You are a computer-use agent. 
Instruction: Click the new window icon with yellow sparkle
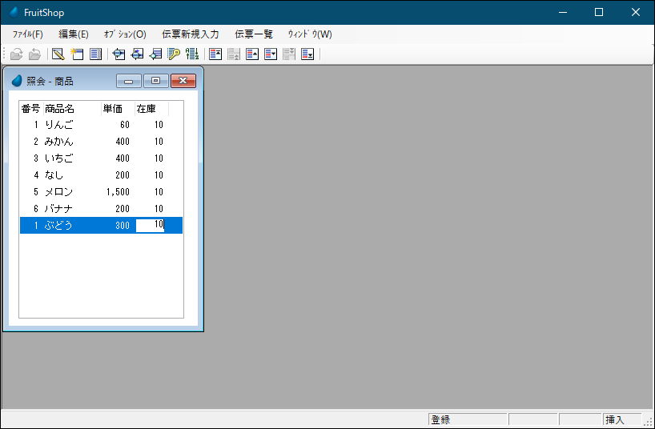pyautogui.click(x=77, y=54)
